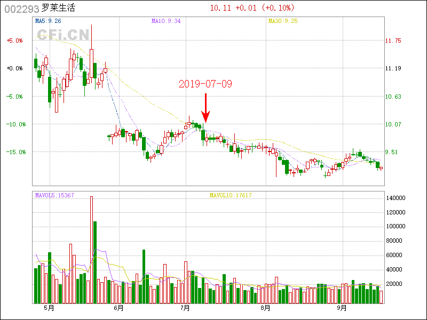
Task: Click the 100000 volume axis label
Action: [396, 226]
